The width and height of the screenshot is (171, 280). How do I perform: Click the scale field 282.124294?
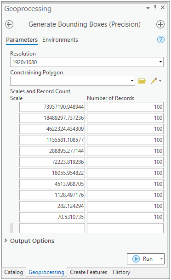coord(52,206)
